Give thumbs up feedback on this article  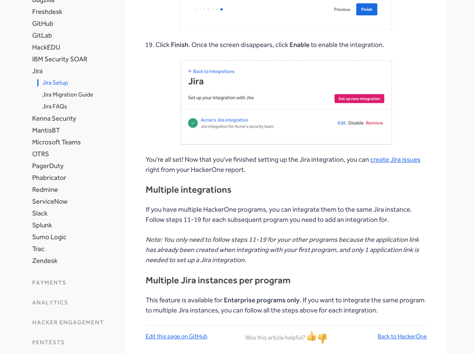coord(311,336)
